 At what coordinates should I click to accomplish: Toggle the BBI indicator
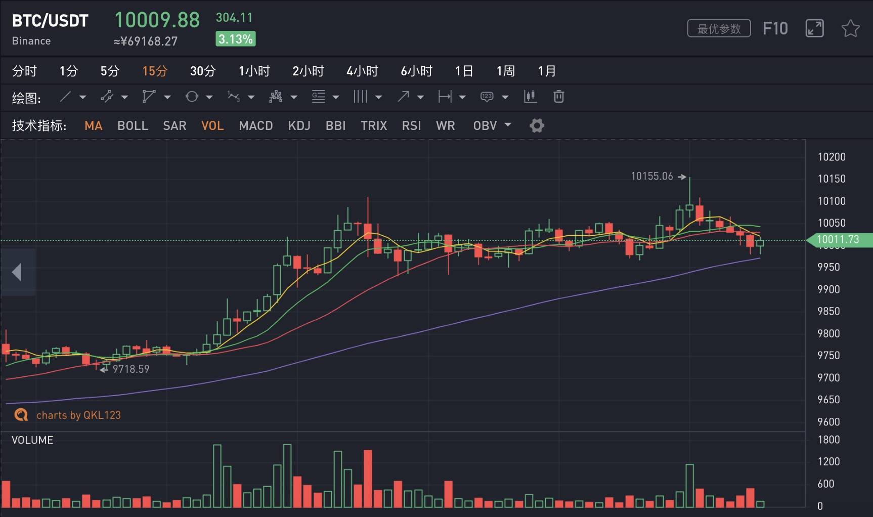pos(335,125)
